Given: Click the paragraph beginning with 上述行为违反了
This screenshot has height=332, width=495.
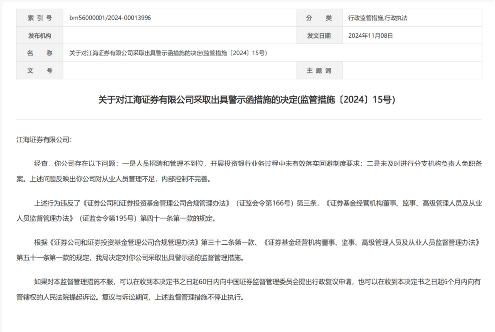Looking at the screenshot, I should coord(247,210).
